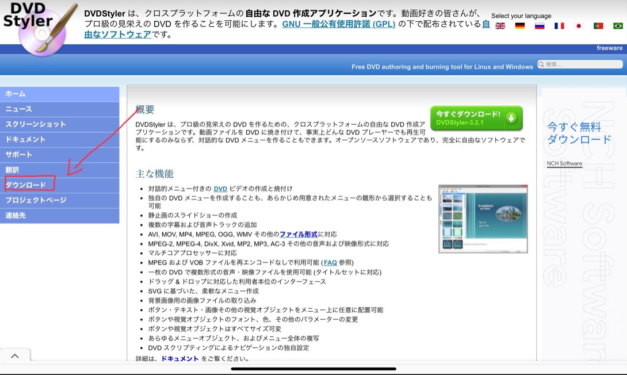627x375 pixels.
Task: Select the Brazilian flag language
Action: (x=618, y=26)
